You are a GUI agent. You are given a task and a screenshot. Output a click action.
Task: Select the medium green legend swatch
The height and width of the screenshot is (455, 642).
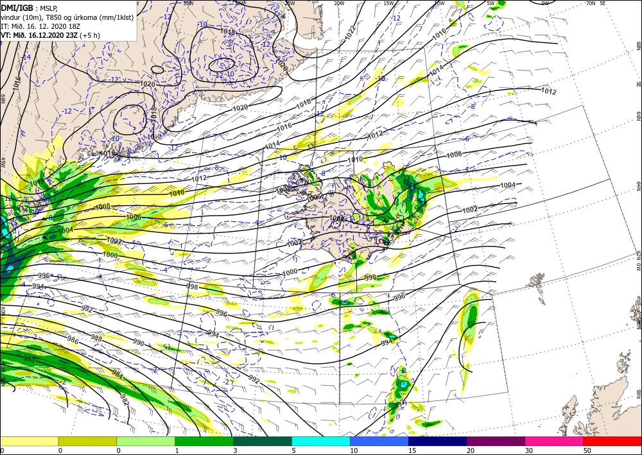(x=204, y=441)
